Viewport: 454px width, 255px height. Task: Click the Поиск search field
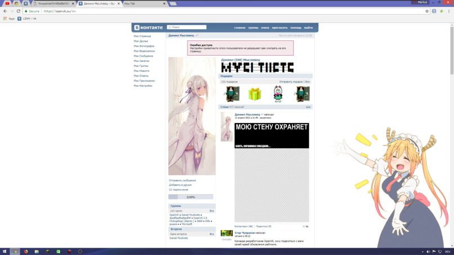[x=187, y=27]
